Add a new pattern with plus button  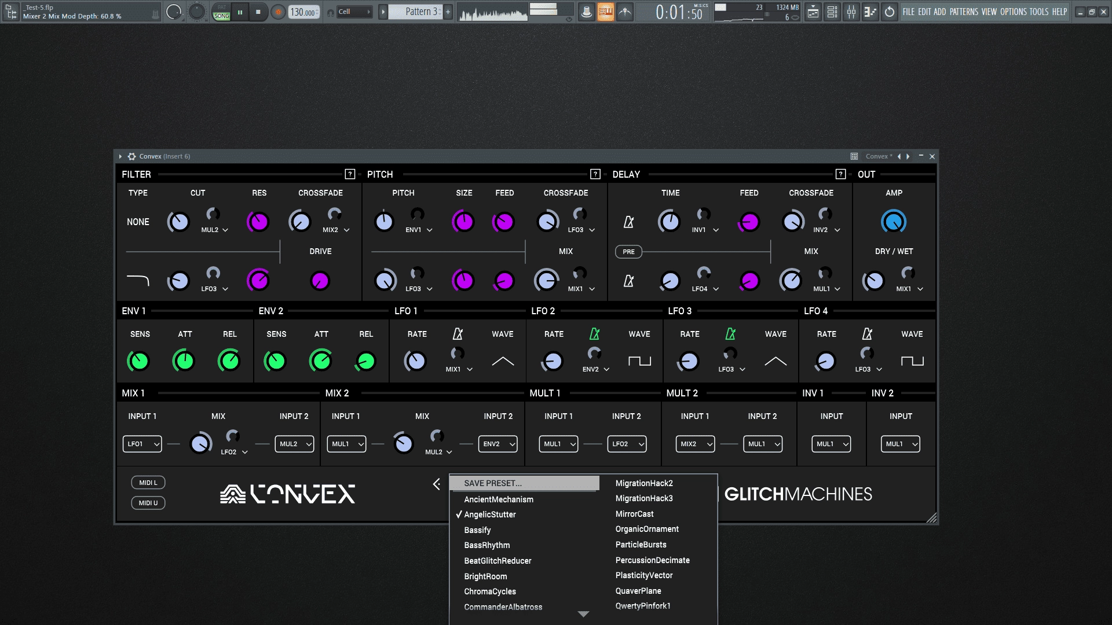[448, 12]
